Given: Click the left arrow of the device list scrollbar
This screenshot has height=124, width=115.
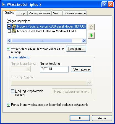Looking at the screenshot, I should 9,41.
